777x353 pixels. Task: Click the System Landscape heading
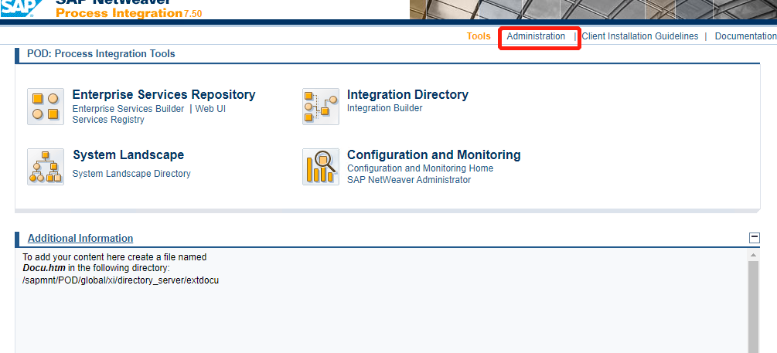click(x=128, y=155)
